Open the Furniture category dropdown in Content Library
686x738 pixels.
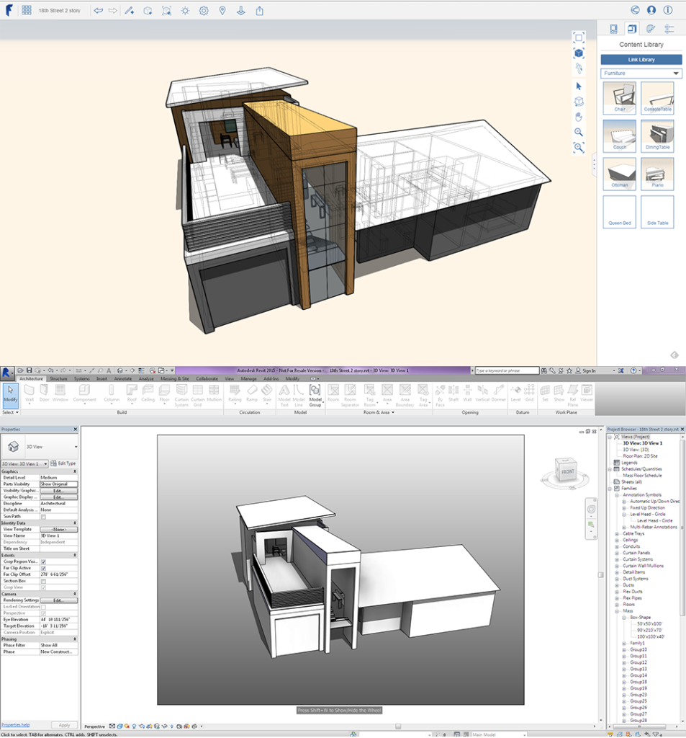(641, 73)
